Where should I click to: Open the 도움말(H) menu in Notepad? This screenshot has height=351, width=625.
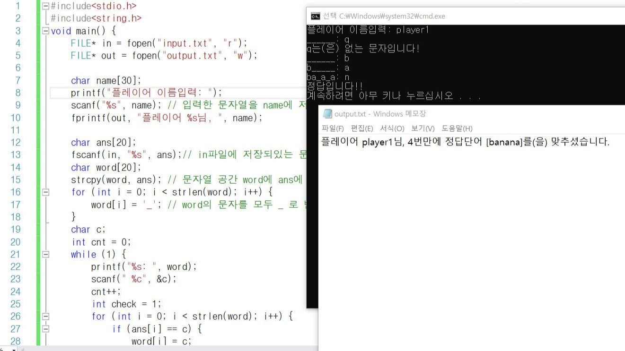coord(457,128)
